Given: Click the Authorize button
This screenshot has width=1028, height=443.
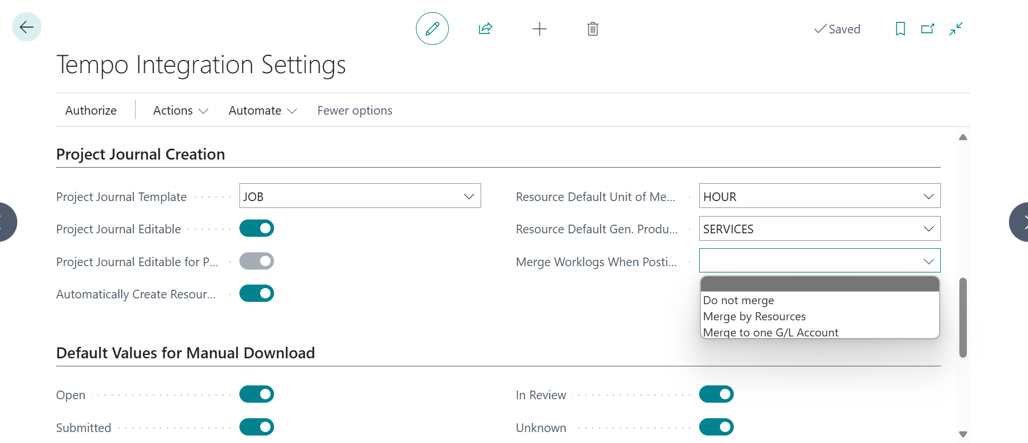Looking at the screenshot, I should [91, 111].
